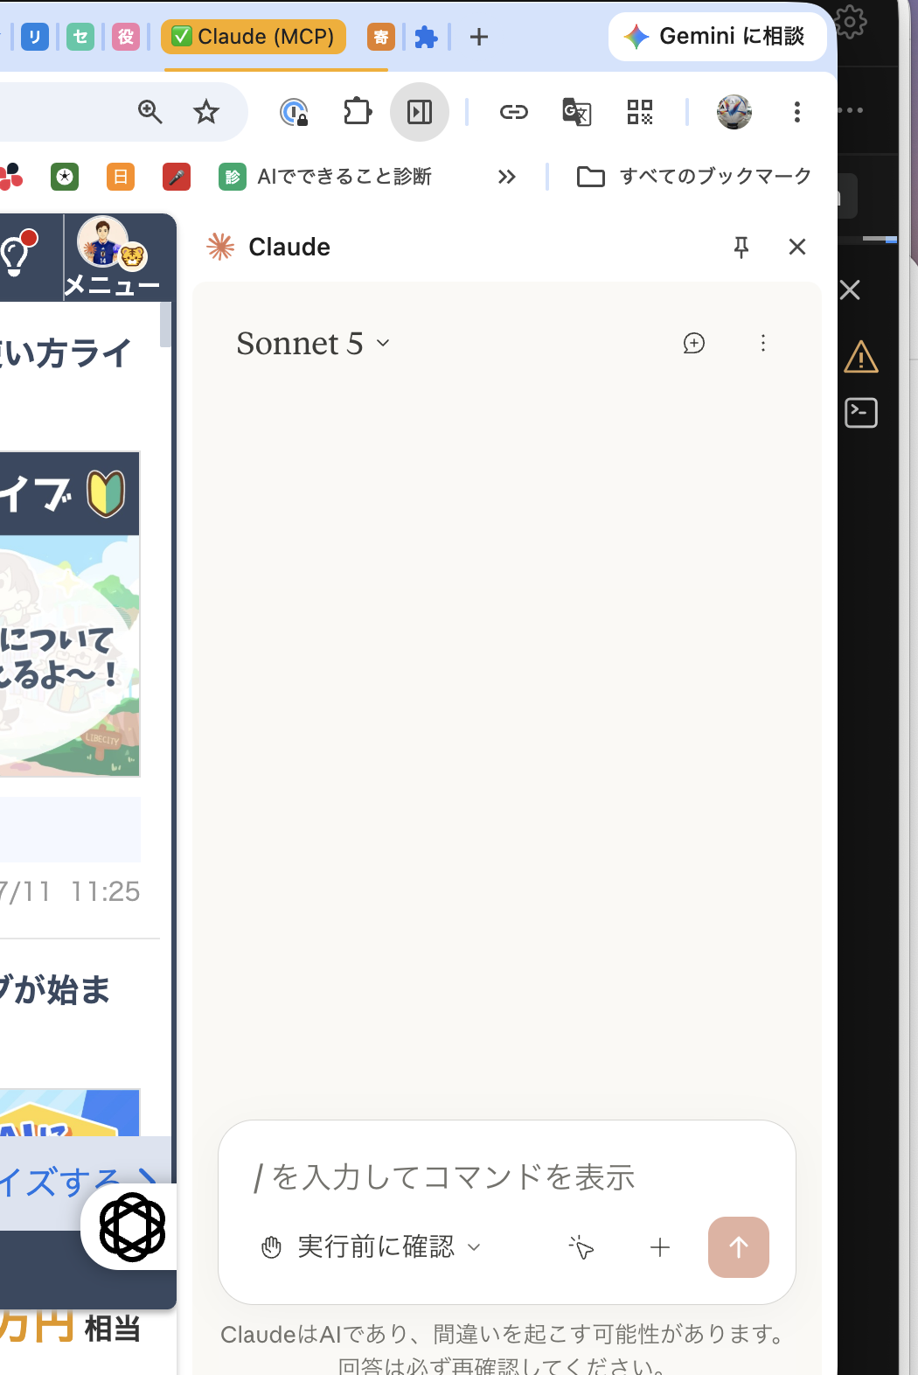Open the blue puzzle-piece tab

(426, 37)
